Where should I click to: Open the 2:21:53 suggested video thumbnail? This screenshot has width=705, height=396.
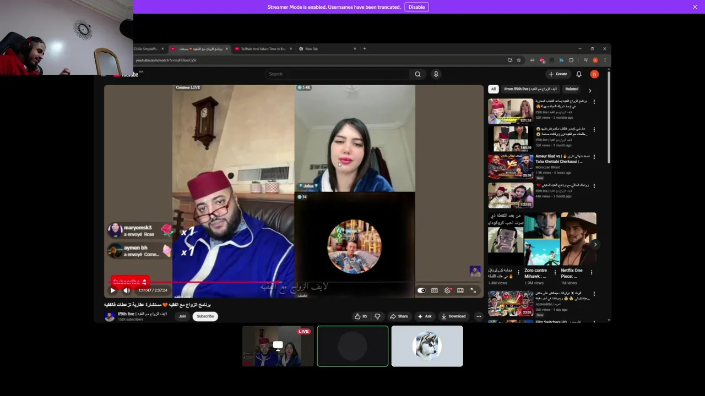click(511, 111)
